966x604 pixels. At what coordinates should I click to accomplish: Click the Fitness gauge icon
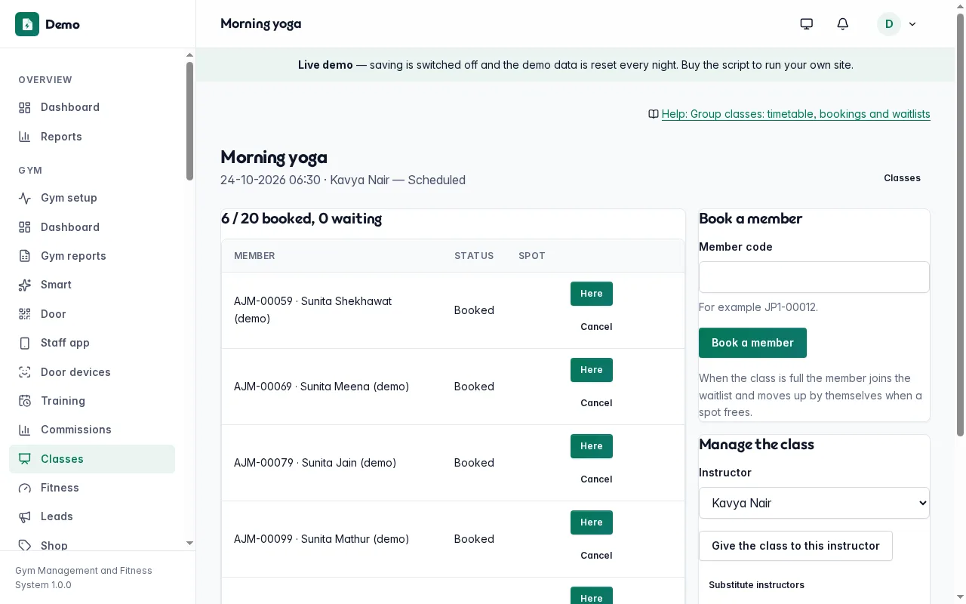(25, 488)
